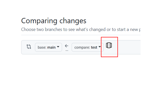Click the blank area below the branch bar

click(80, 75)
